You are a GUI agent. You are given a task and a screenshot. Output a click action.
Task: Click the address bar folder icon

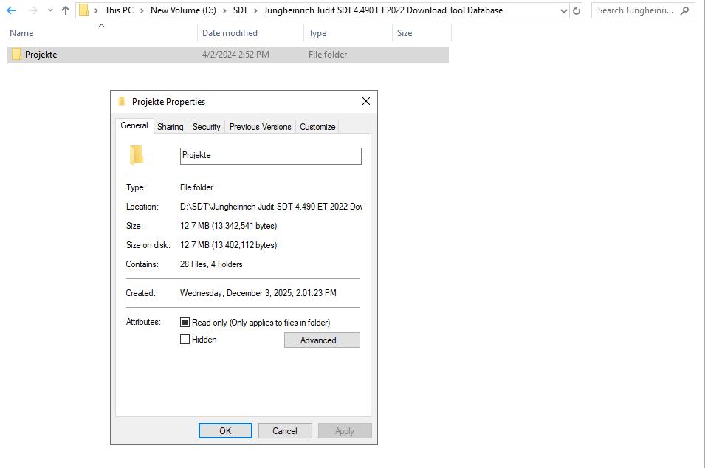pos(83,10)
